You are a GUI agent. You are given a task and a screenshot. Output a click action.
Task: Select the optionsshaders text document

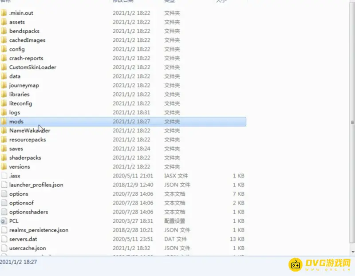click(x=28, y=212)
